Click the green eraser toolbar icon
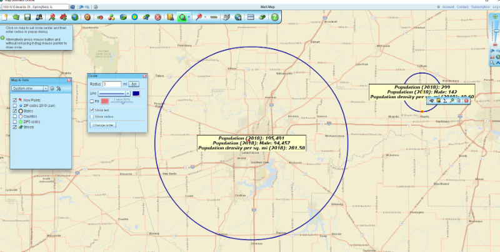This screenshot has height=252, width=500. pyautogui.click(x=262, y=18)
